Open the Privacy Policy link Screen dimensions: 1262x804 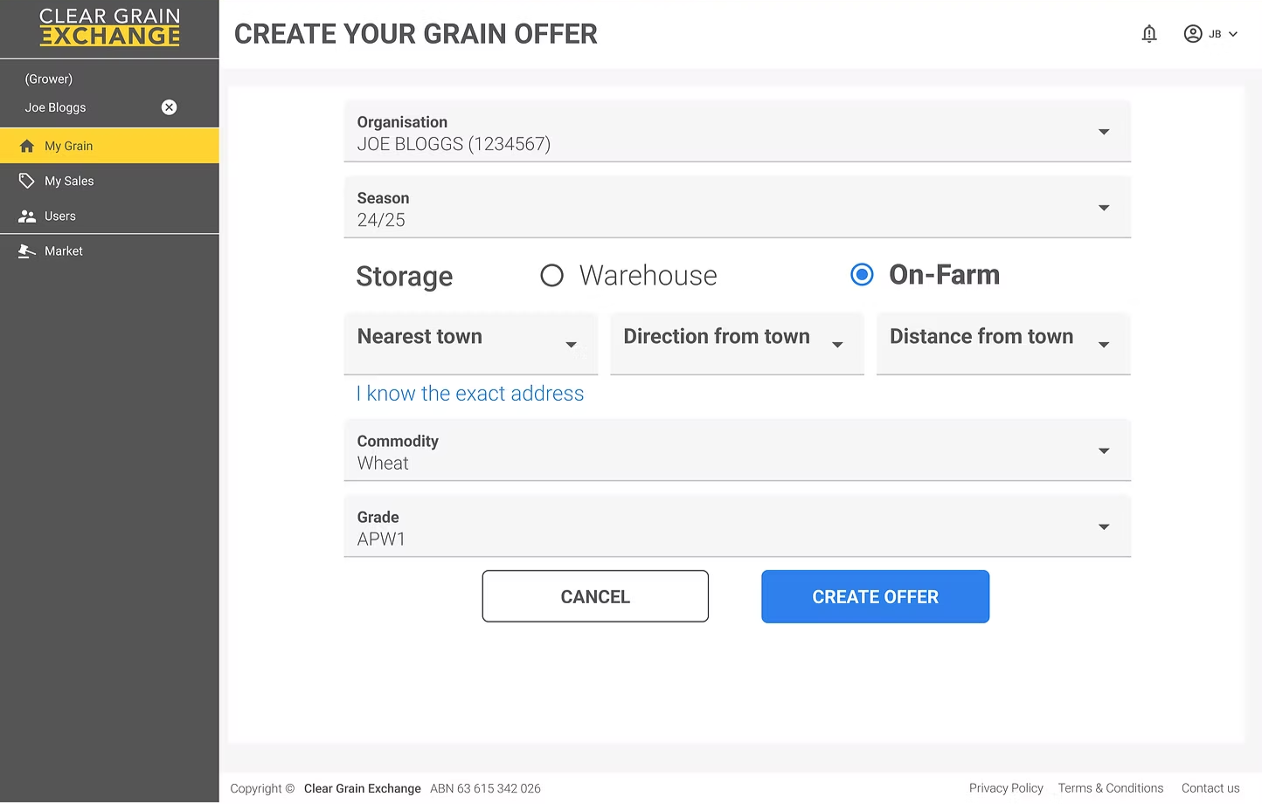(1006, 788)
